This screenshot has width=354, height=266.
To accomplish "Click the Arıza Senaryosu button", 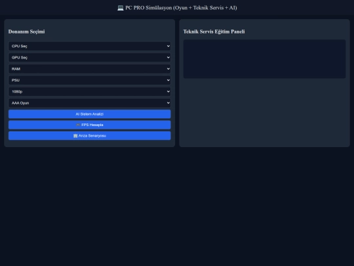I will coord(89,136).
